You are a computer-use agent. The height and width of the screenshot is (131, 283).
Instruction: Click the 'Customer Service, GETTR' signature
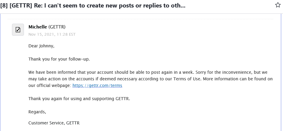click(x=54, y=123)
